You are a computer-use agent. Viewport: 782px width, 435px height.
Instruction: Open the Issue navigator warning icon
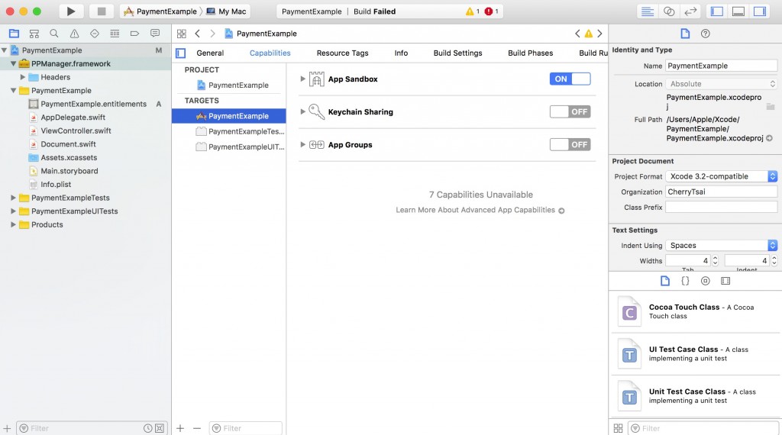pos(74,34)
